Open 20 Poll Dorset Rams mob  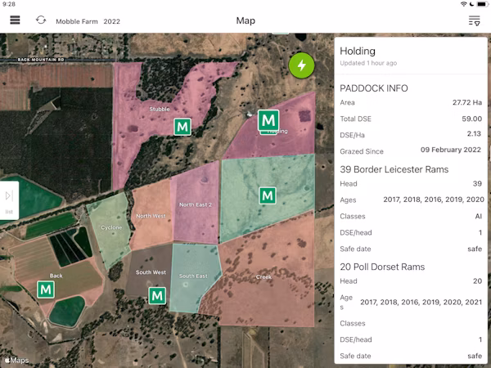pyautogui.click(x=382, y=267)
